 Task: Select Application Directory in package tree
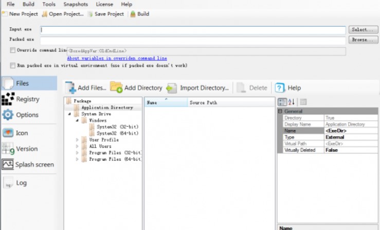[107, 108]
